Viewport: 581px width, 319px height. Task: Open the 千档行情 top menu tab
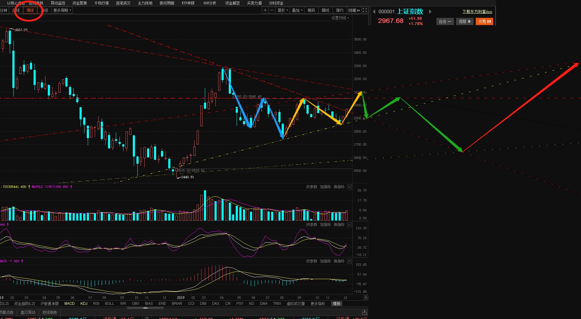101,3
